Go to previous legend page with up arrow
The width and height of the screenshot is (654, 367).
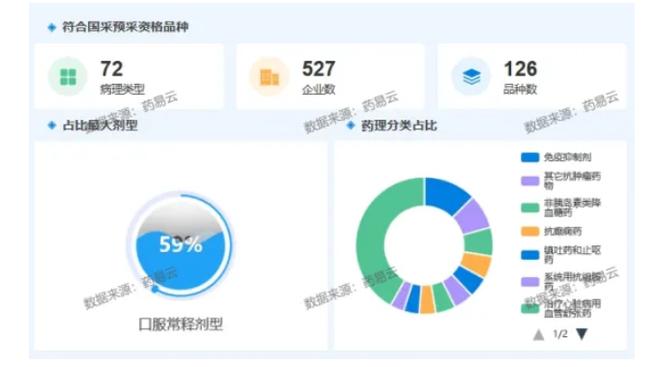click(x=538, y=334)
